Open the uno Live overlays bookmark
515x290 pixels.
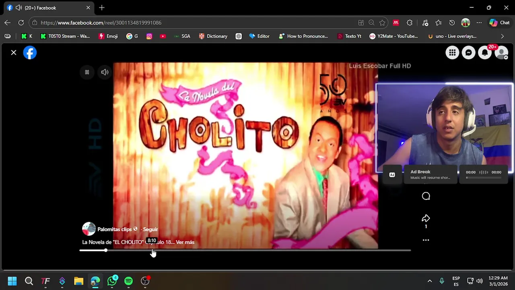coord(452,36)
